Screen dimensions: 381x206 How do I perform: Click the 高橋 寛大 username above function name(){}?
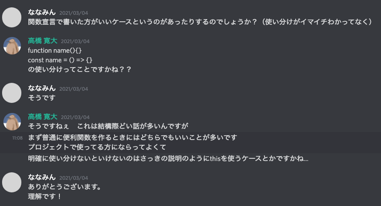click(x=42, y=41)
